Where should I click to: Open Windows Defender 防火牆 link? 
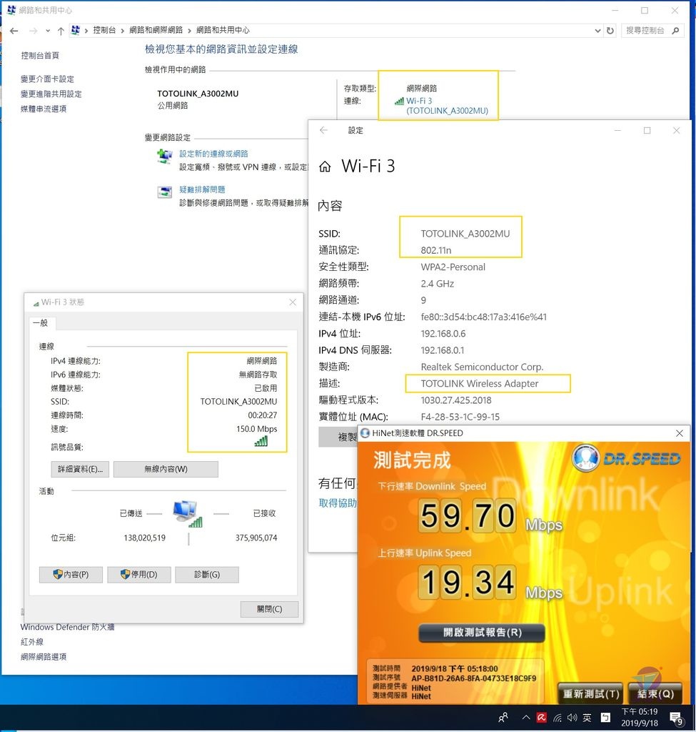tap(68, 627)
